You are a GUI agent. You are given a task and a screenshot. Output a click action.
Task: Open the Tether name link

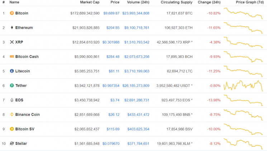[21, 86]
